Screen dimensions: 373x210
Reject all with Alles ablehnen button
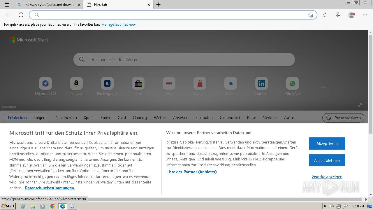pyautogui.click(x=327, y=160)
